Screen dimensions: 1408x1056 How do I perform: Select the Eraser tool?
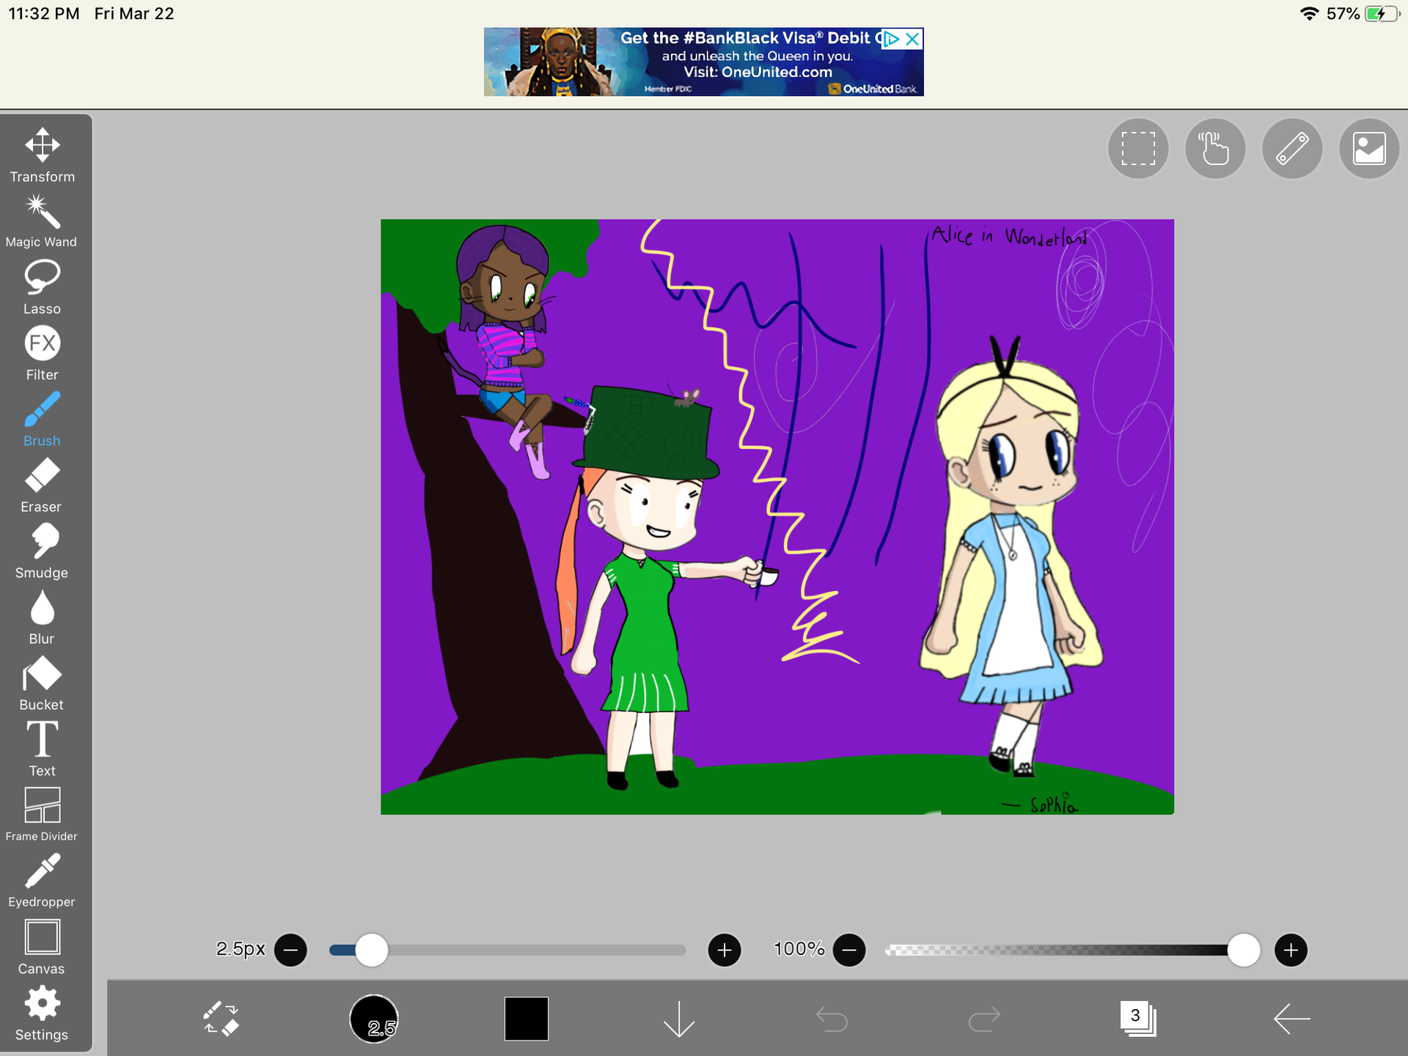(x=42, y=485)
